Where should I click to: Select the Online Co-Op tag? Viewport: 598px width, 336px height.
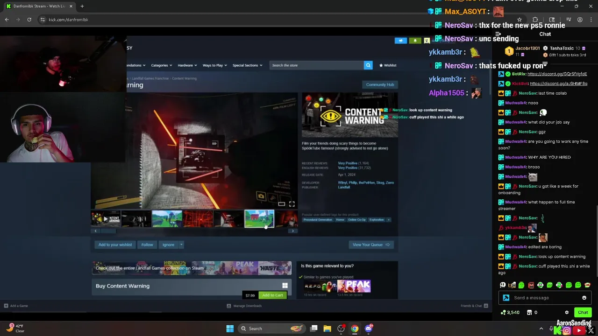point(357,220)
